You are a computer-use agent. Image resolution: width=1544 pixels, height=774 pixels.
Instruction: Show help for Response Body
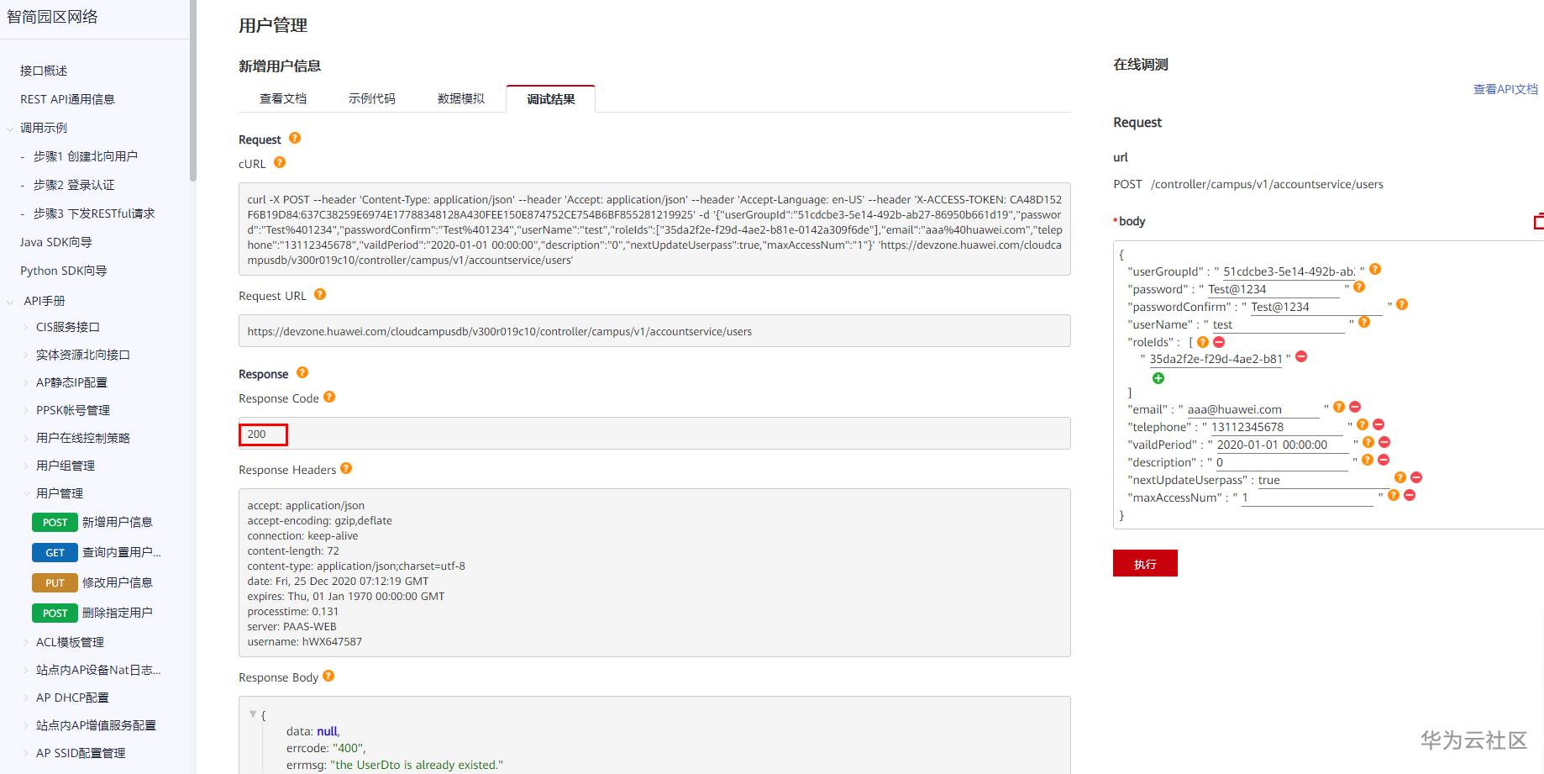[x=328, y=676]
